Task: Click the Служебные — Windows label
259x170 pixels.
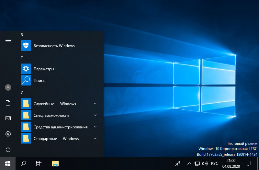Action: coord(55,104)
